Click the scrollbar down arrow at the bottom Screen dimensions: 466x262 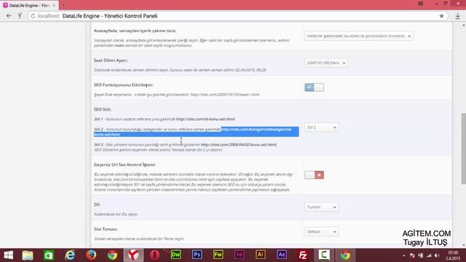(x=463, y=245)
